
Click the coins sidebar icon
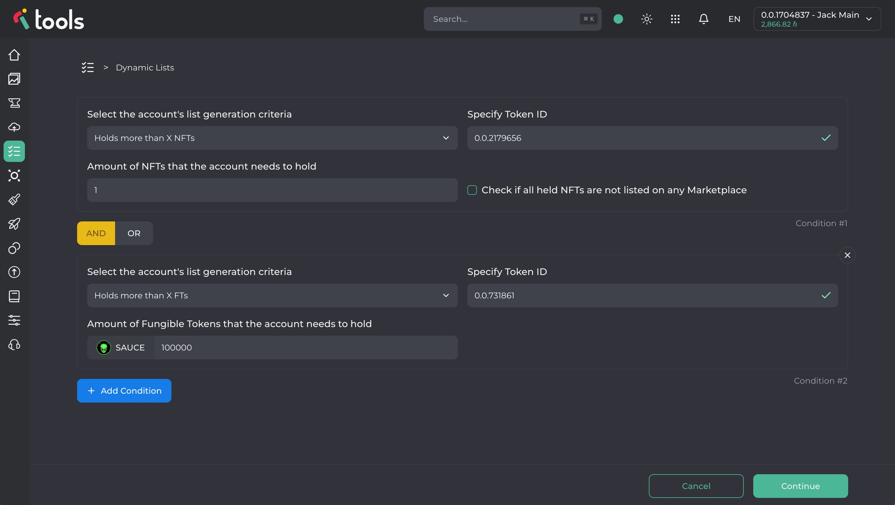[x=14, y=248]
